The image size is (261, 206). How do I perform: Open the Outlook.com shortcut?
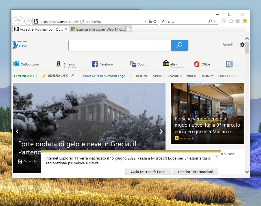click(27, 64)
